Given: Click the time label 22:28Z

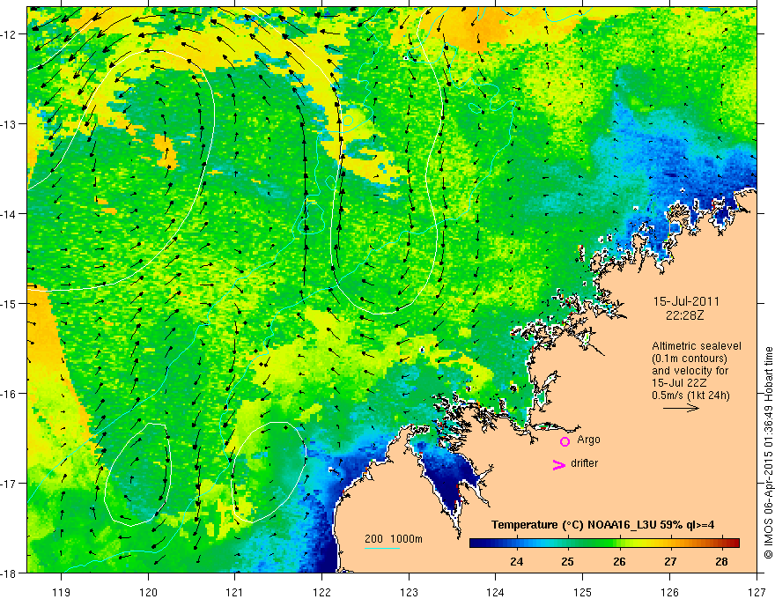Looking at the screenshot, I should [684, 315].
